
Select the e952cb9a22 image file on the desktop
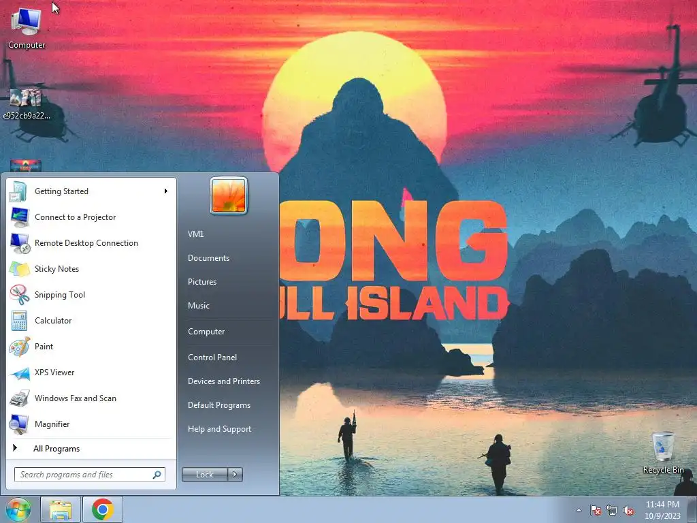26,104
